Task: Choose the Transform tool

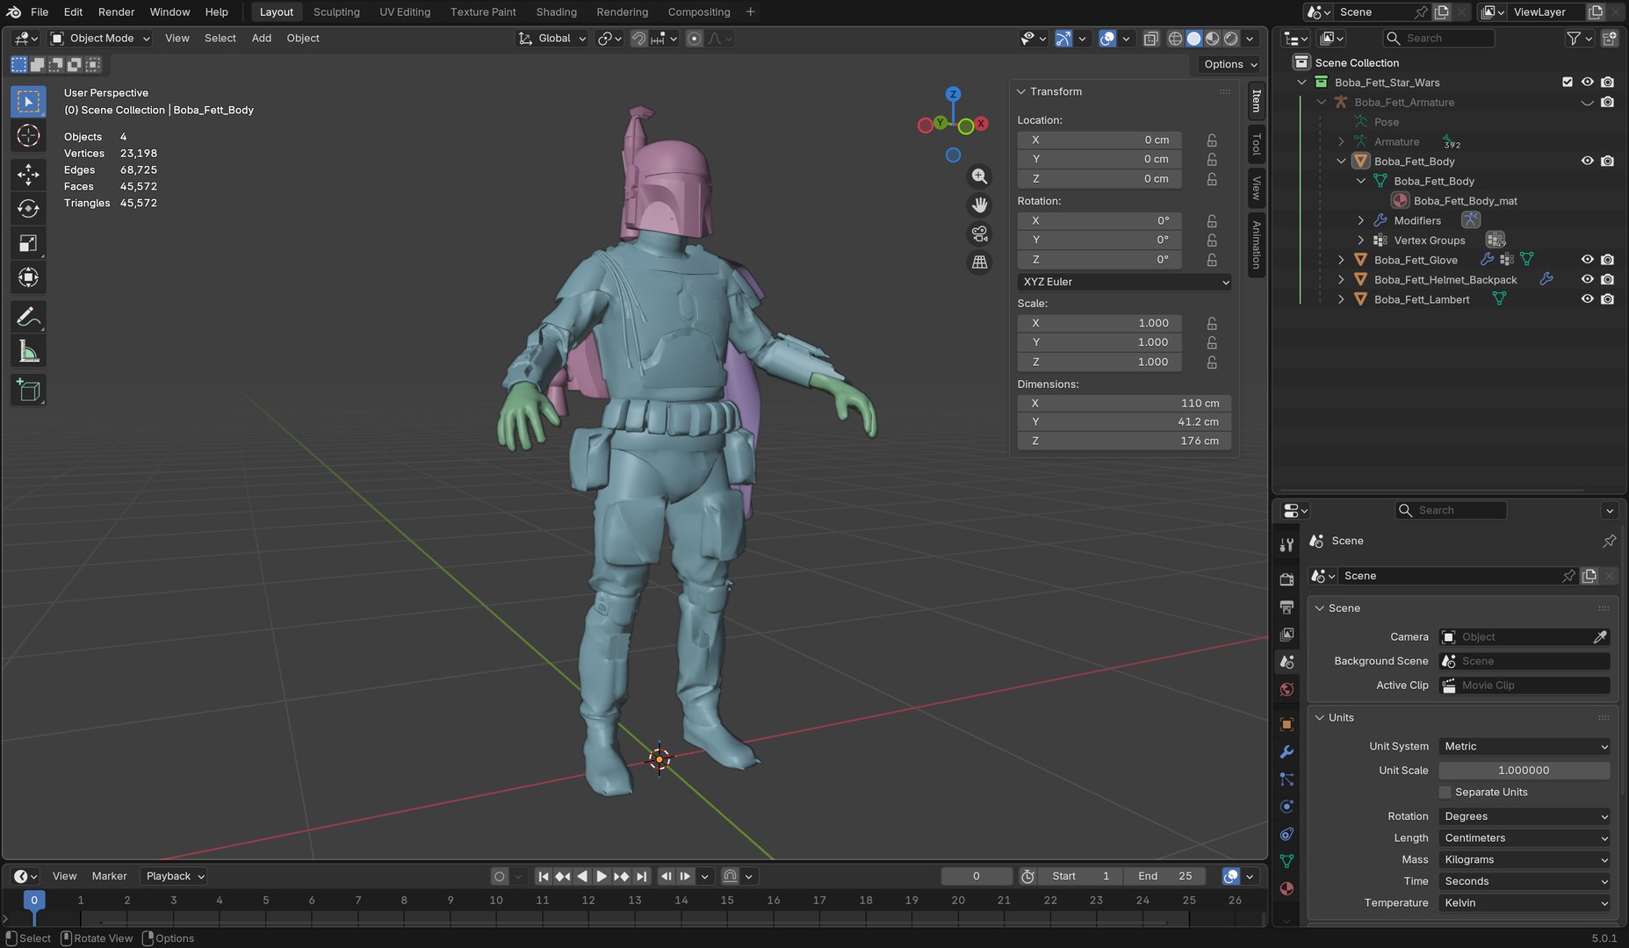Action: click(x=28, y=277)
